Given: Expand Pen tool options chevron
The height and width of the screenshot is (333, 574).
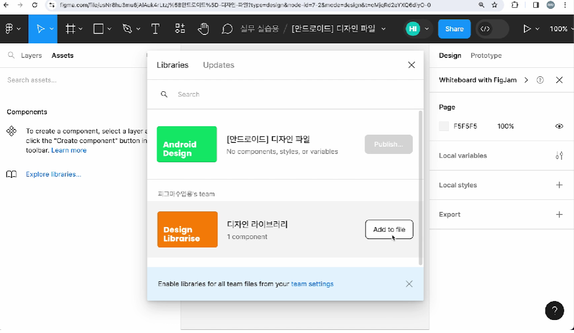Looking at the screenshot, I should [x=138, y=29].
